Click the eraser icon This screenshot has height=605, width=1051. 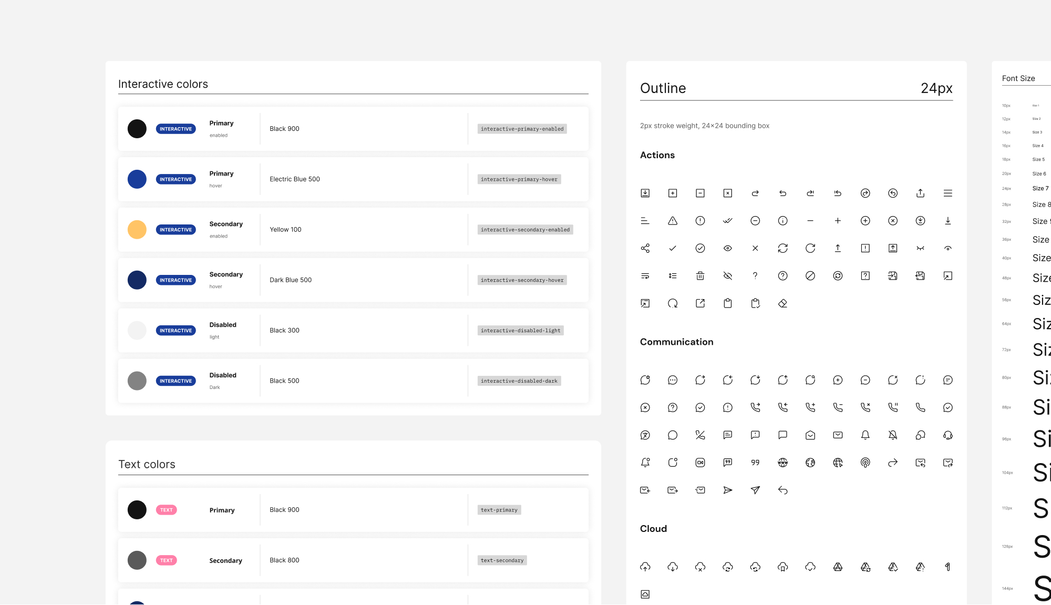tap(782, 303)
